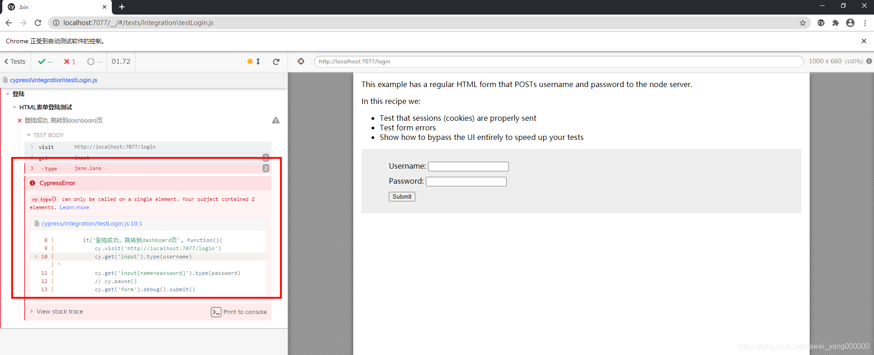Image resolution: width=874 pixels, height=355 pixels.
Task: Open the selector playground crosshair
Action: click(x=301, y=62)
